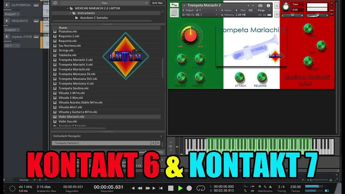Click the refresh icon in the file browser
The height and width of the screenshot is (194, 345).
click(x=55, y=3)
